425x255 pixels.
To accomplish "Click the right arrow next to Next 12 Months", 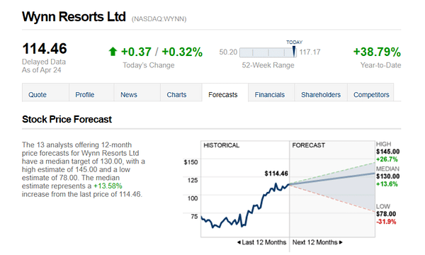I will coord(341,242).
